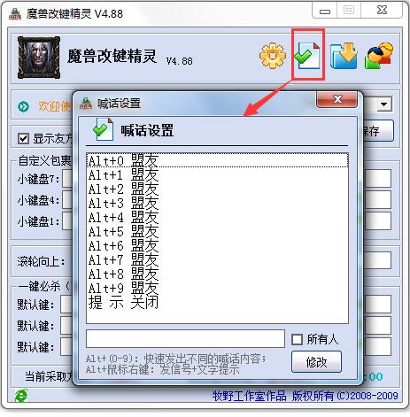Toggle the 显示友方 checkbox
Image resolution: width=410 pixels, height=417 pixels.
pos(23,138)
